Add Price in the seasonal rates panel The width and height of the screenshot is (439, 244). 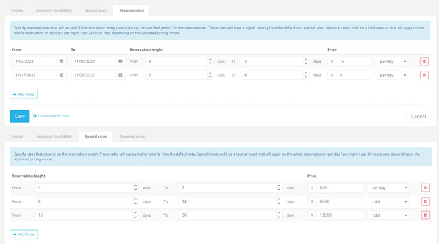click(x=24, y=95)
